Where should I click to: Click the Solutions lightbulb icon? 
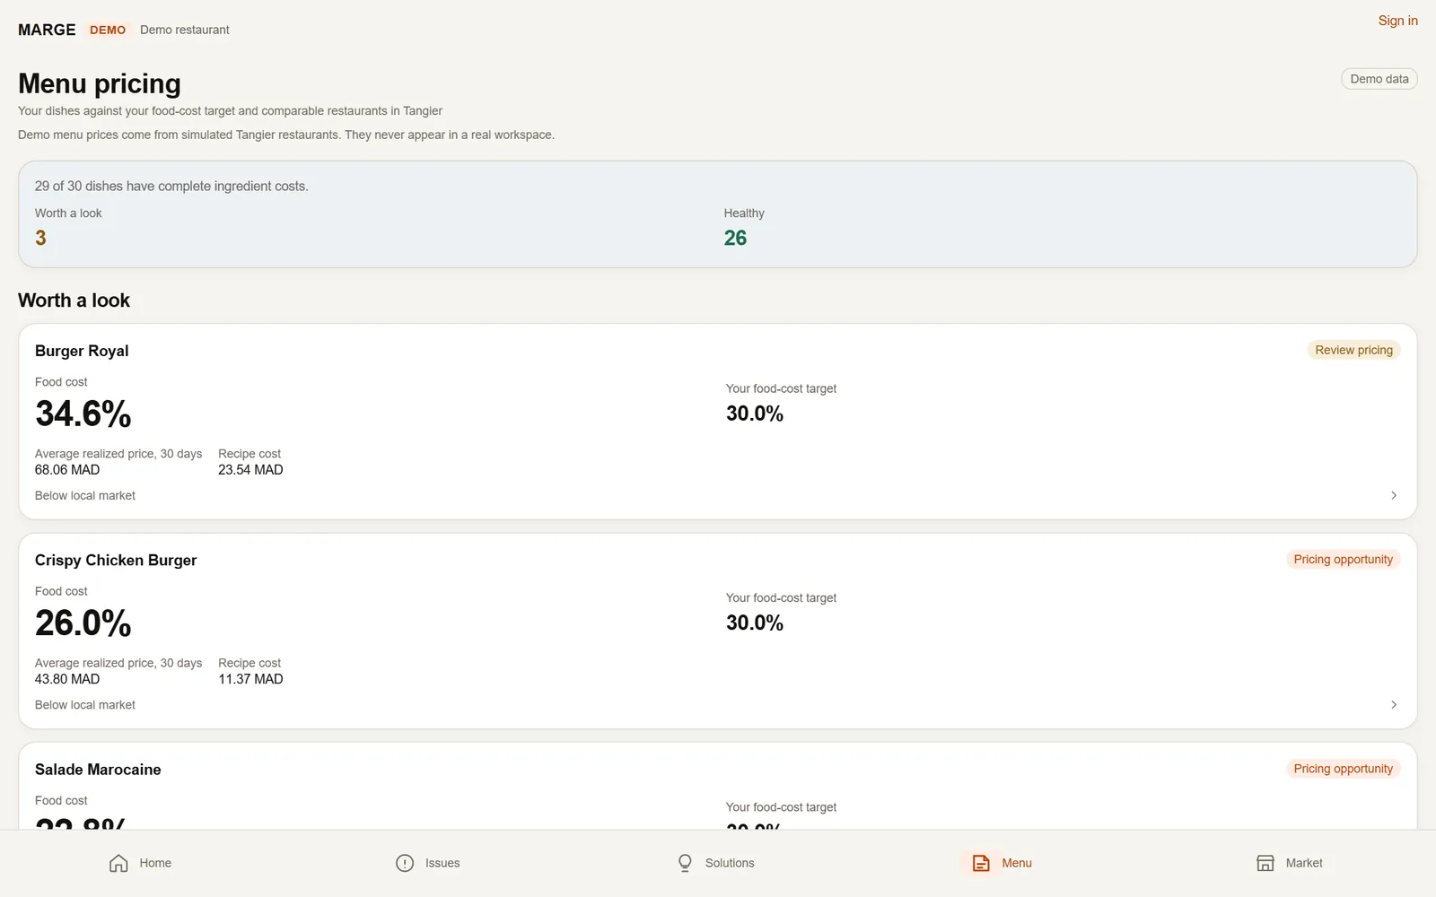(x=685, y=863)
